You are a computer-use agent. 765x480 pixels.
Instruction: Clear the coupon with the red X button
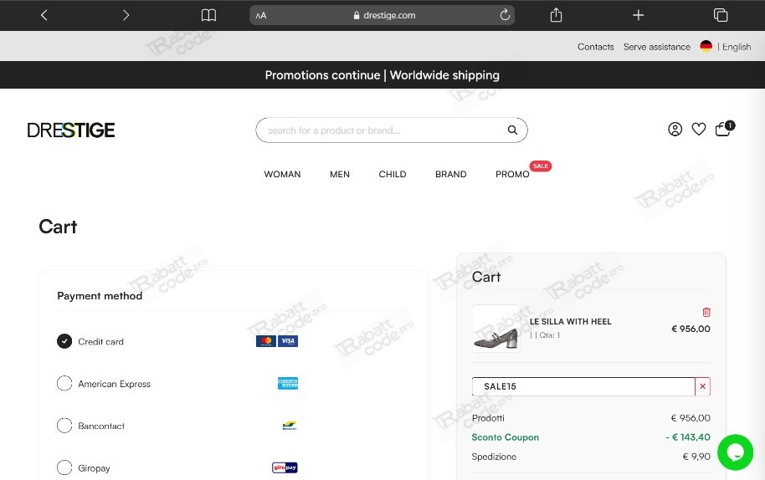pos(702,386)
